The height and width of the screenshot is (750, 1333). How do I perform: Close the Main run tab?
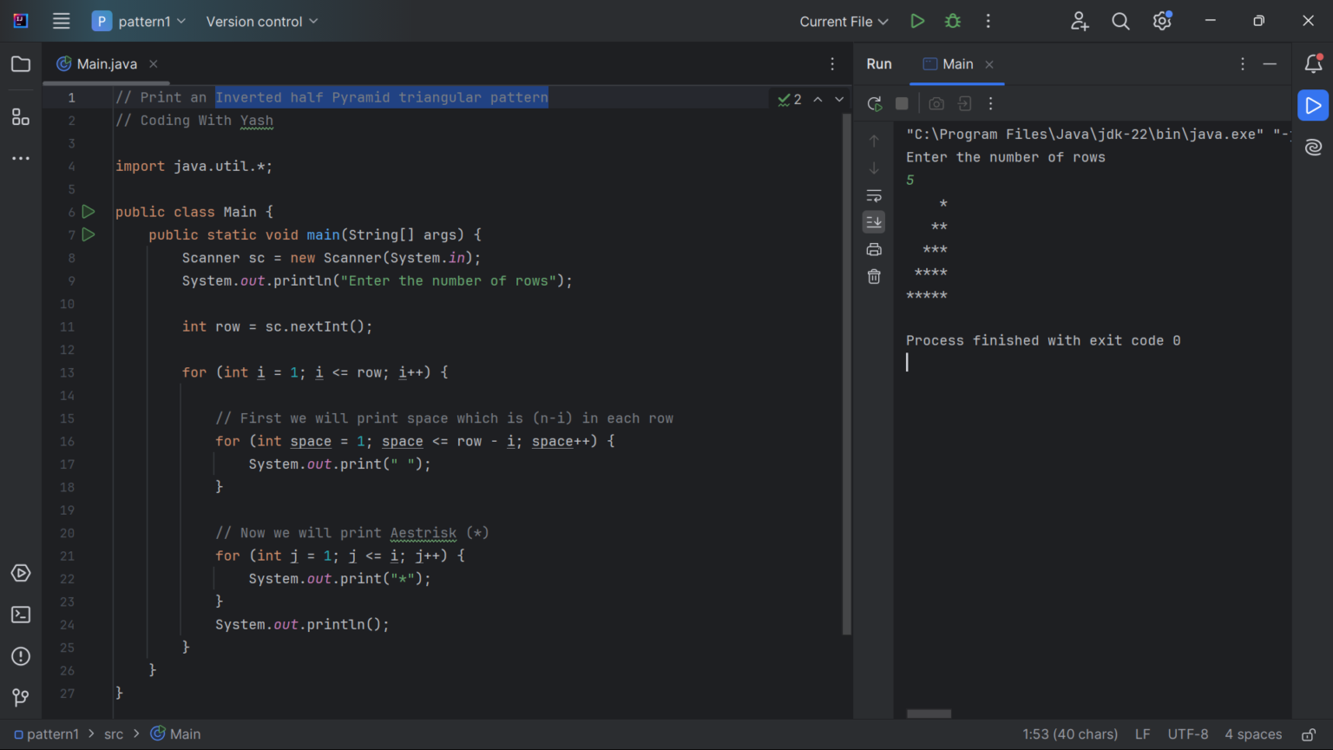pos(989,64)
